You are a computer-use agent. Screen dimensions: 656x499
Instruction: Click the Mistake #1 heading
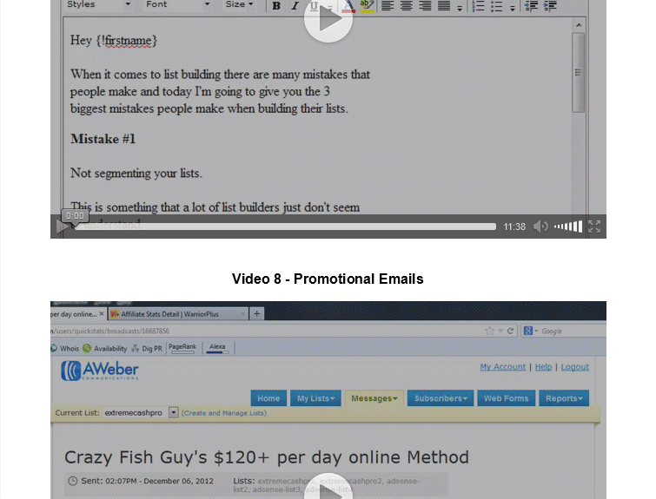point(103,139)
